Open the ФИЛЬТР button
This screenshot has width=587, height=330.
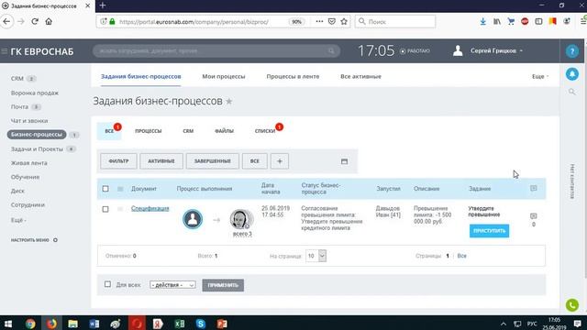pos(118,161)
